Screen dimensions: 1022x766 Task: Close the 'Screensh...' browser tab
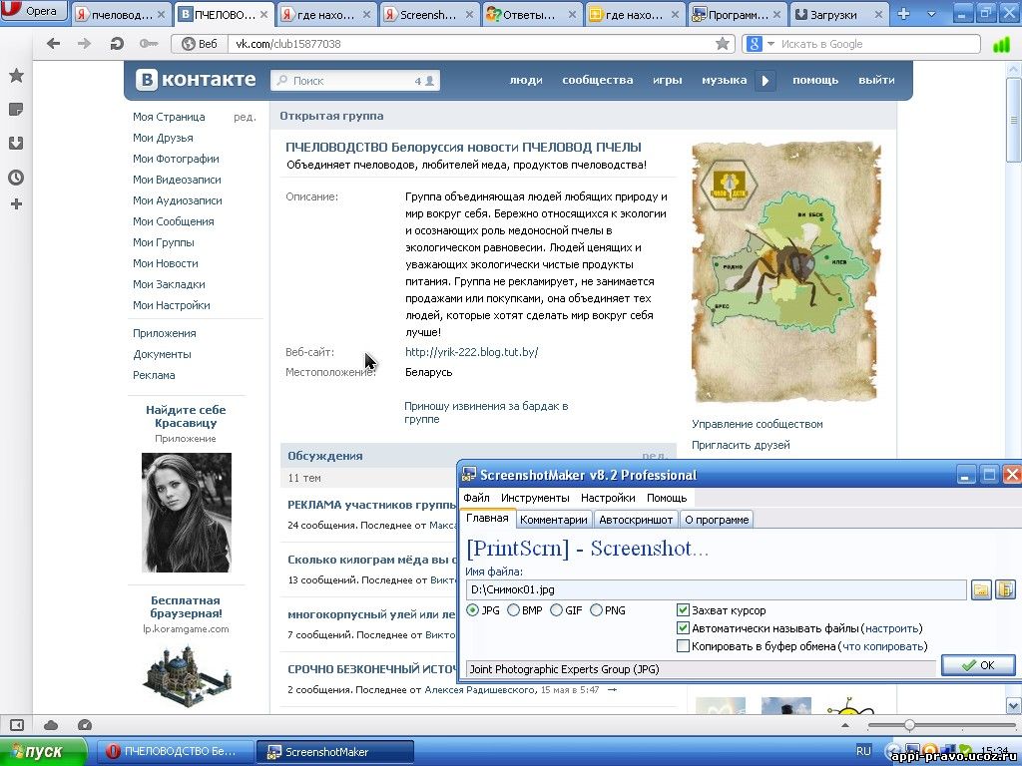[x=469, y=14]
